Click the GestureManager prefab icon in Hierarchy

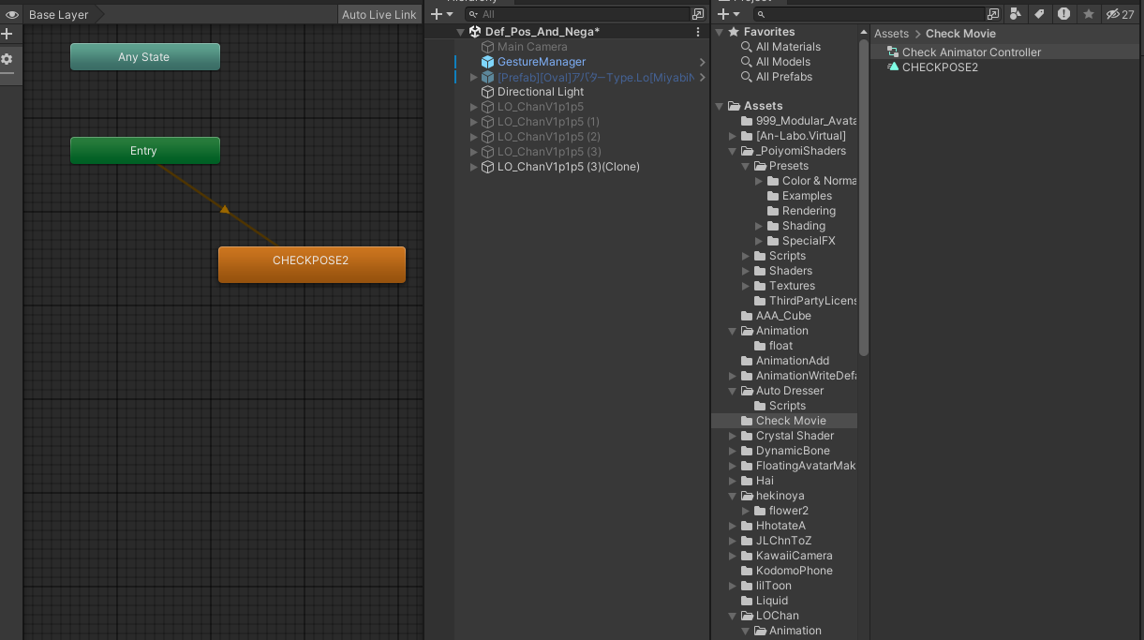click(x=486, y=61)
